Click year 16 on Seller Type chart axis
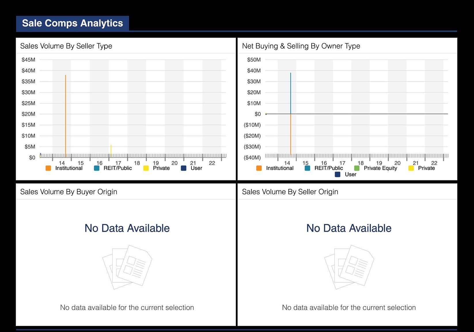Screen dimensions: 474x332 (99, 163)
